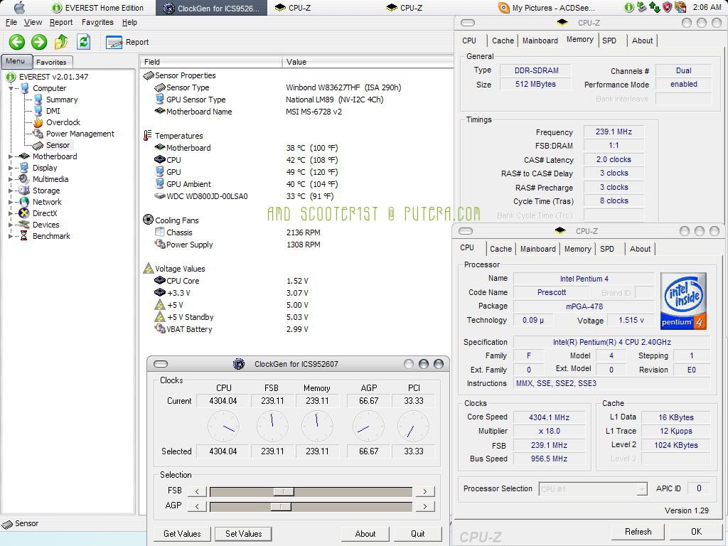Open the Processor Selection dropdown in CPU-Z
Viewport: 728px width, 546px height.
click(642, 489)
